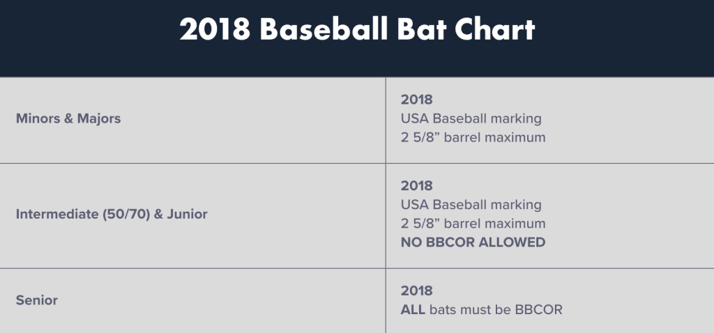714x333 pixels.
Task: Select the word "Junior" in the row label
Action: pyautogui.click(x=187, y=214)
